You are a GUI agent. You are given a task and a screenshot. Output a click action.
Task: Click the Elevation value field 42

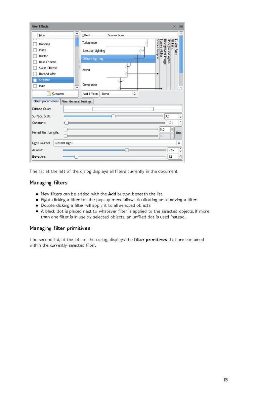pos(173,157)
